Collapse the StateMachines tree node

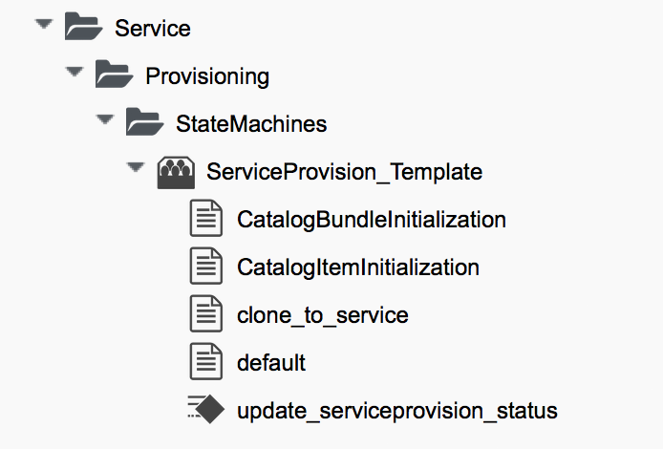[103, 121]
